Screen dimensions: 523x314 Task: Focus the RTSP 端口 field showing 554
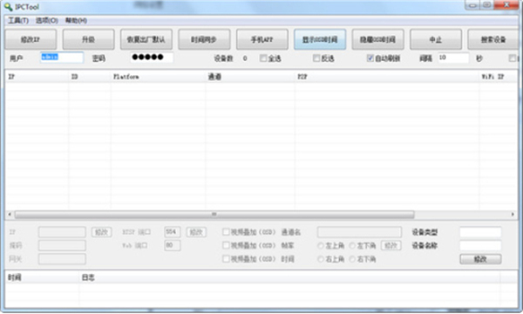tap(173, 232)
